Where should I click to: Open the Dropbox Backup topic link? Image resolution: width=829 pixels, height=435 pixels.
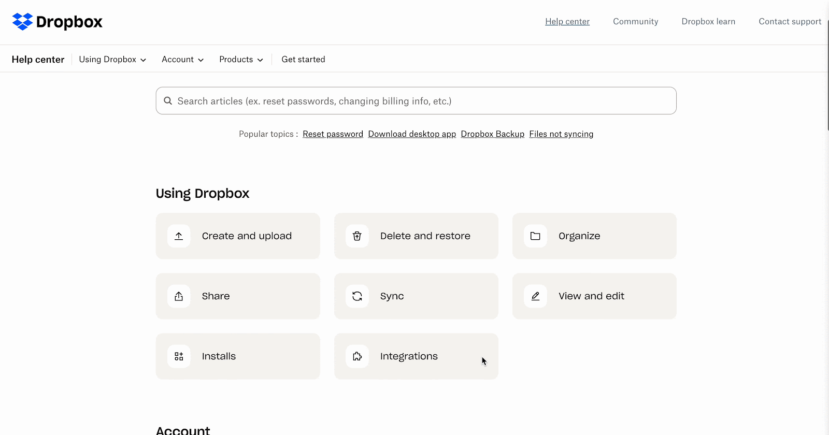point(492,134)
